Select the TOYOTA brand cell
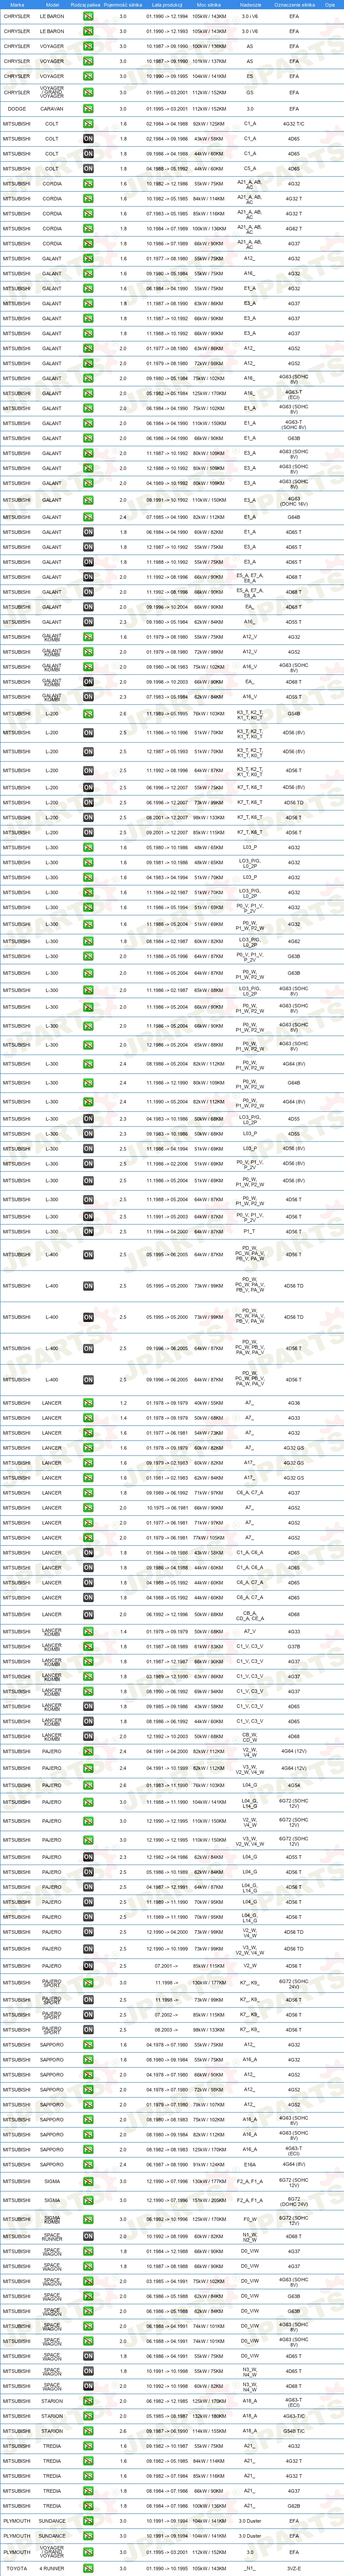Image resolution: width=344 pixels, height=2576 pixels. (x=17, y=2569)
